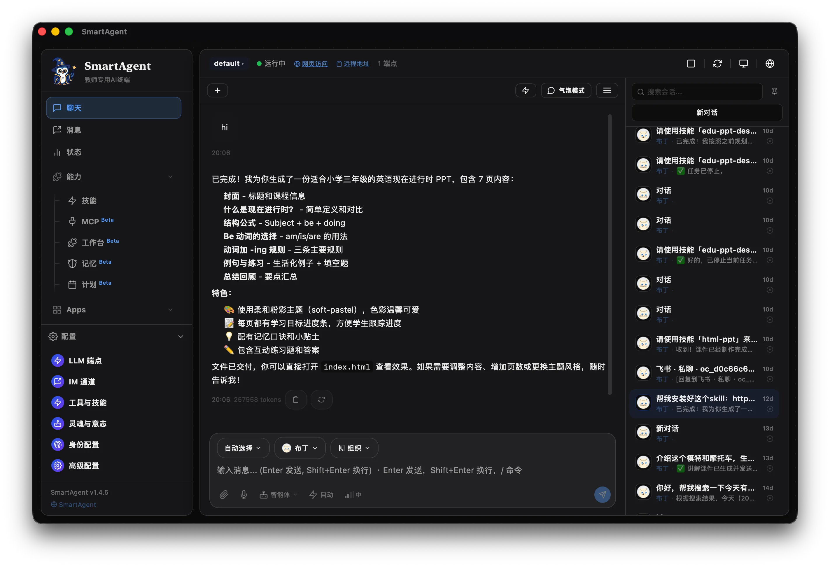Toggle 气泡模式 bubble mode

566,91
